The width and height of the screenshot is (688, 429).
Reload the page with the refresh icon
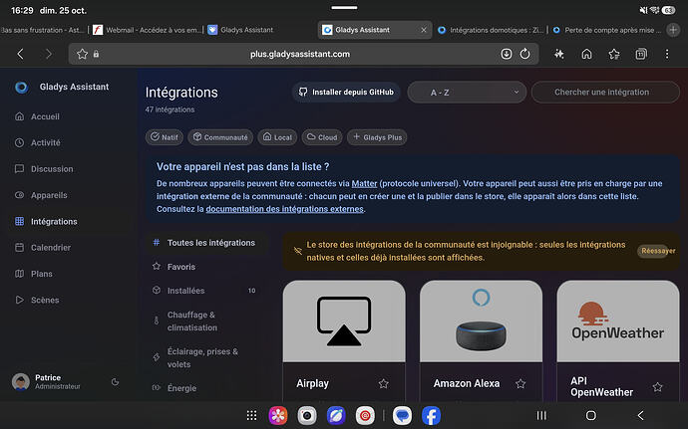click(524, 54)
